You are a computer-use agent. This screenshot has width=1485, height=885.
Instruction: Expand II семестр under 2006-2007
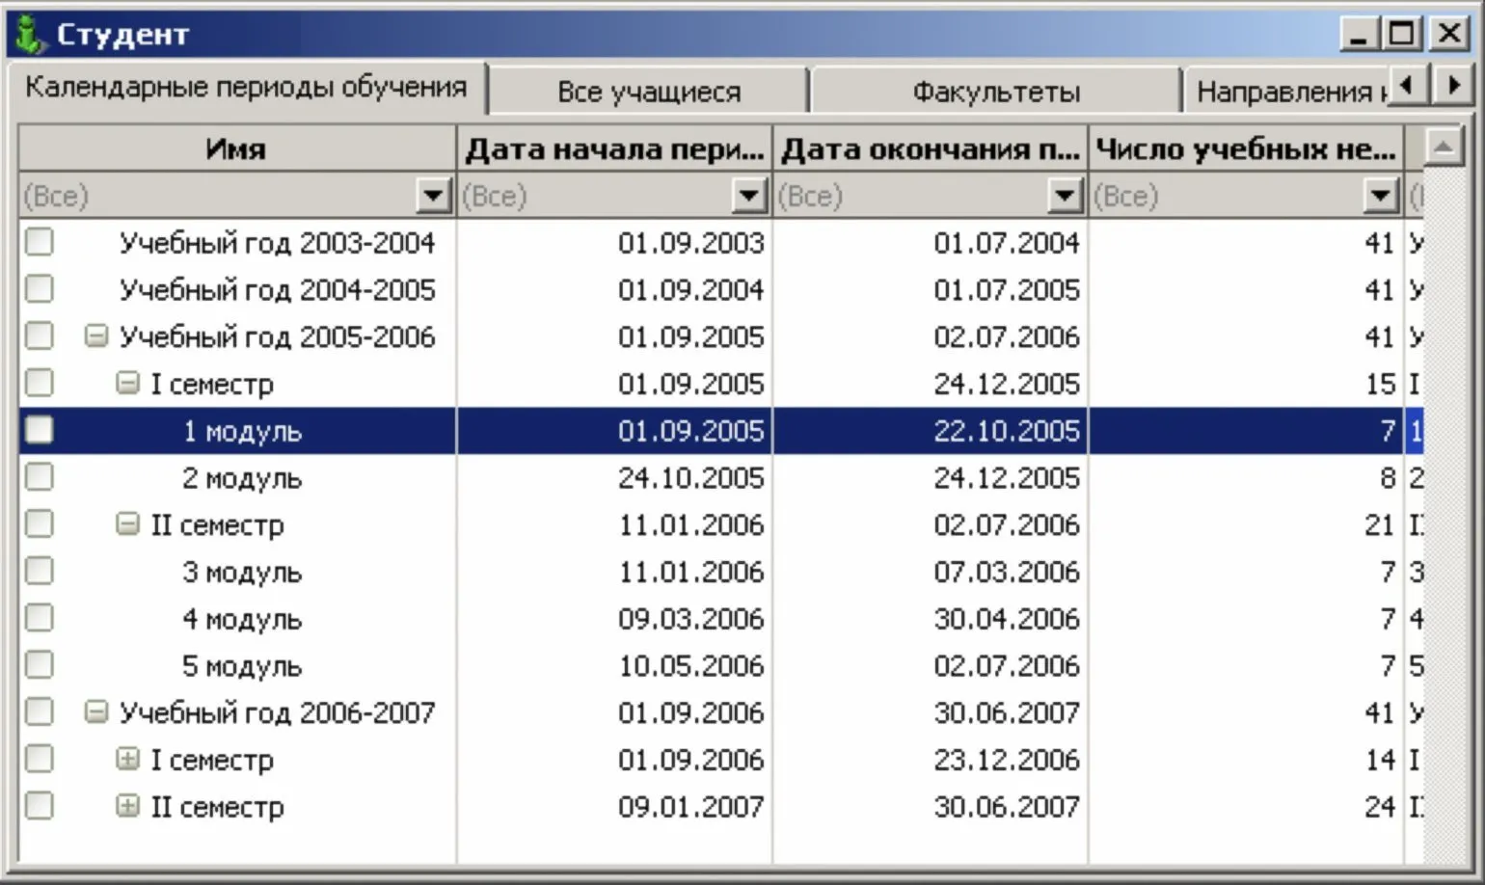click(127, 805)
